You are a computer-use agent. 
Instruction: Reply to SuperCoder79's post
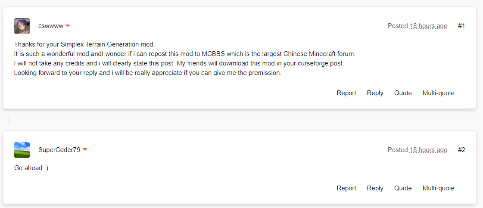tap(375, 188)
